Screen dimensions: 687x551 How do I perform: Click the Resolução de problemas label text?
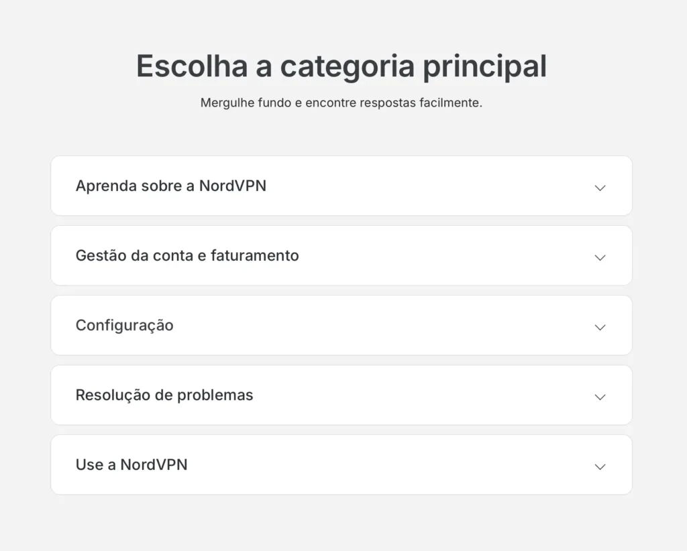pyautogui.click(x=164, y=395)
